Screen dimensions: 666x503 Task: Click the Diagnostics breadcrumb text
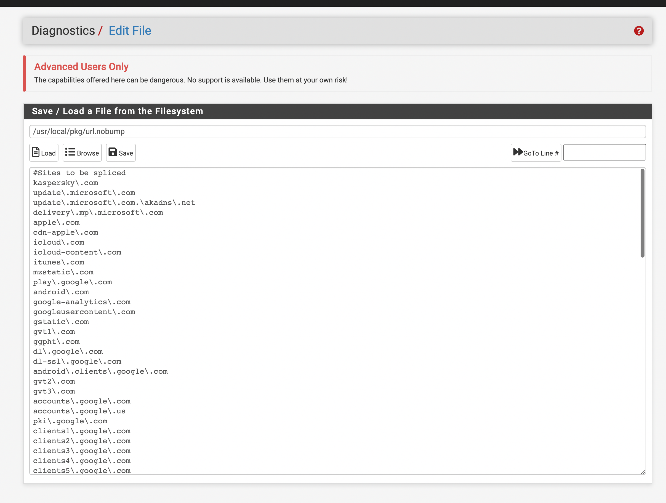63,31
